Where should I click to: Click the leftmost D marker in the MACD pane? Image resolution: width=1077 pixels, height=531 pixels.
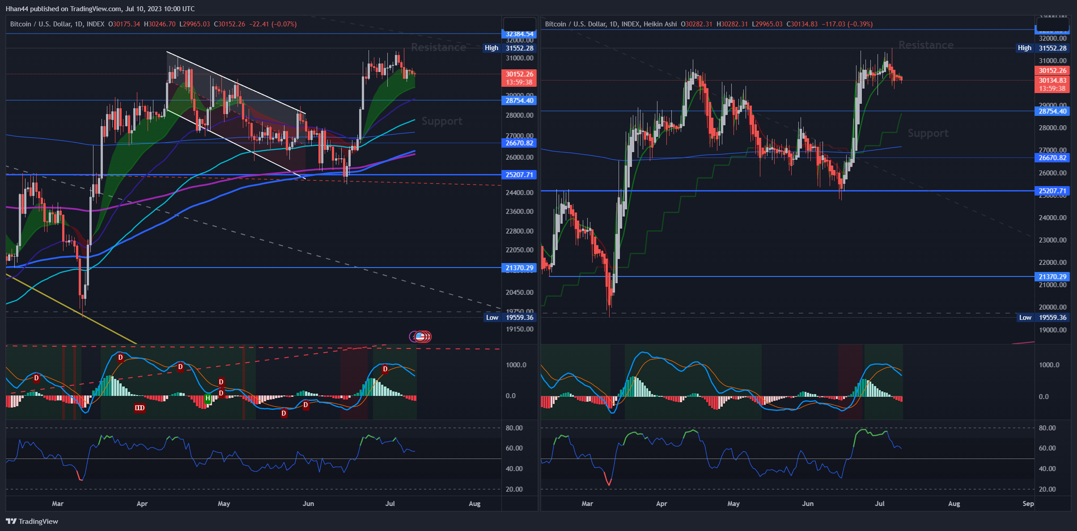pos(36,378)
